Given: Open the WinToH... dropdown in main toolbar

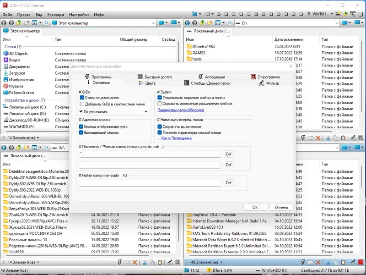Looking at the screenshot, I should [x=332, y=14].
